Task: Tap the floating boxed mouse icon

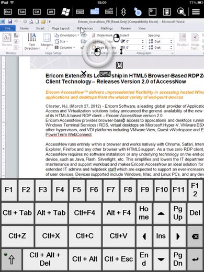Action: click(119, 65)
